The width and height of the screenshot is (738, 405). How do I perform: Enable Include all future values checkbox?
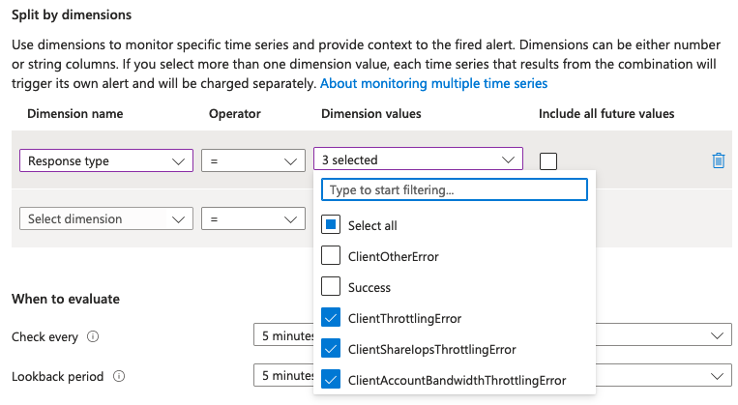[548, 161]
